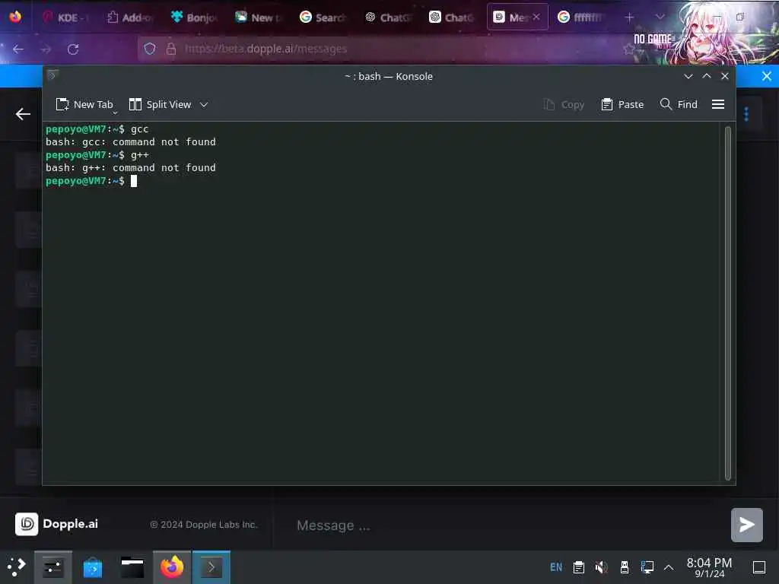Image resolution: width=779 pixels, height=584 pixels.
Task: Click the Copy button in Konsole toolbar
Action: (564, 104)
